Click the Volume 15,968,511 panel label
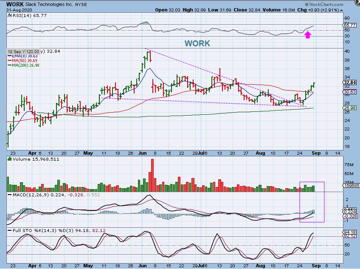360x269 pixels. 36,159
